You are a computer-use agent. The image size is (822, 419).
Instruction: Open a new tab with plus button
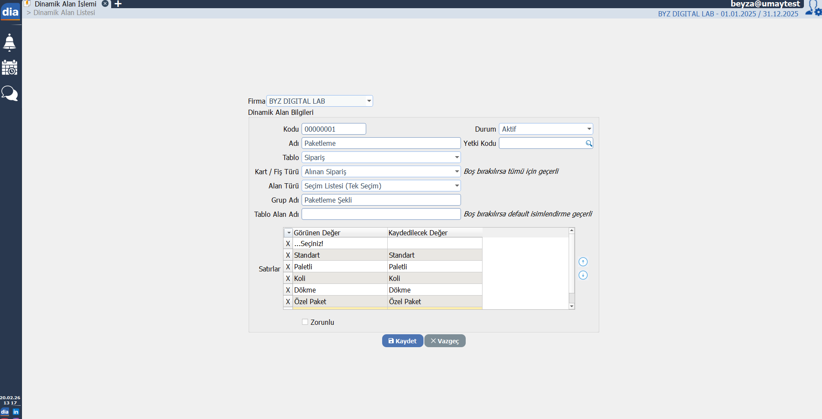coord(118,4)
